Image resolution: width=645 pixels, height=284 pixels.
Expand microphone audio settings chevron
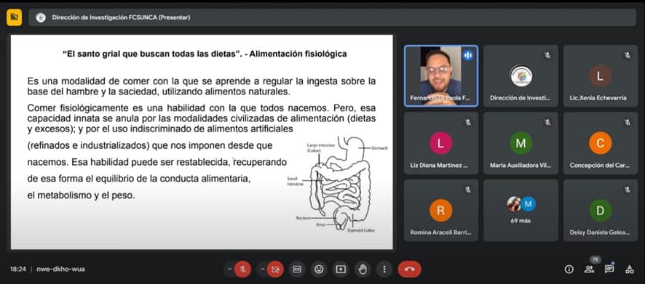point(229,269)
